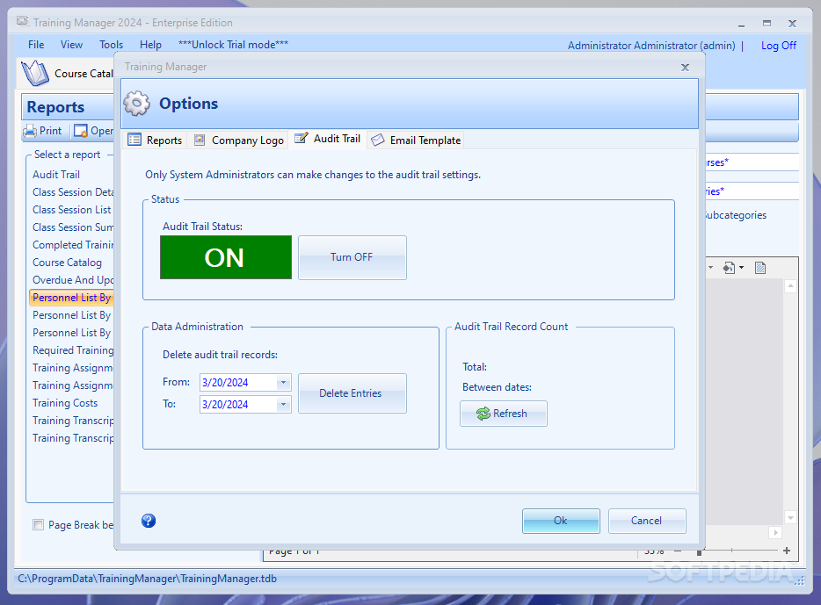Switch to the Reports options tab
821x605 pixels.
[x=155, y=140]
